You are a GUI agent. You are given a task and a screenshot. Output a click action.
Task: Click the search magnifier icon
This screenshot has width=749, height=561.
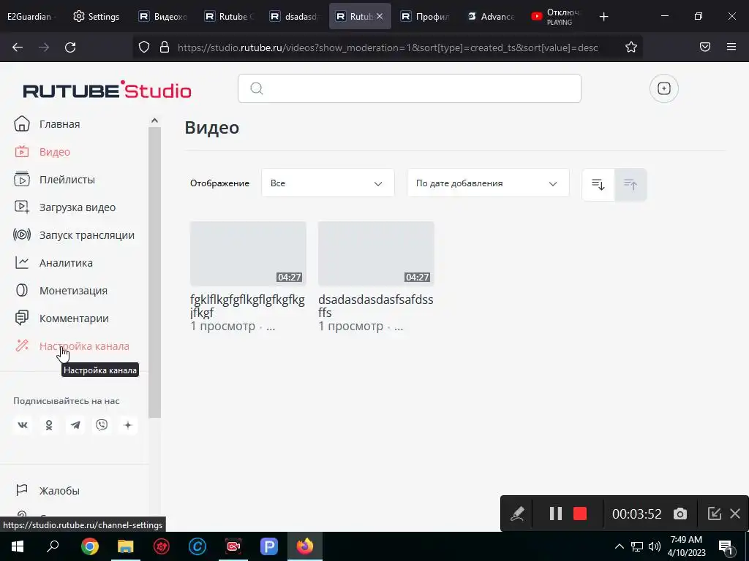coord(257,88)
